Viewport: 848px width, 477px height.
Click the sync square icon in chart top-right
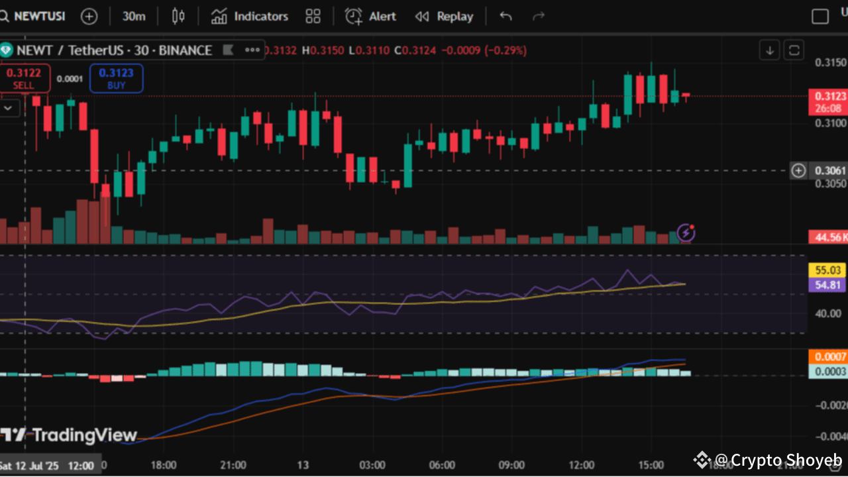click(x=793, y=50)
